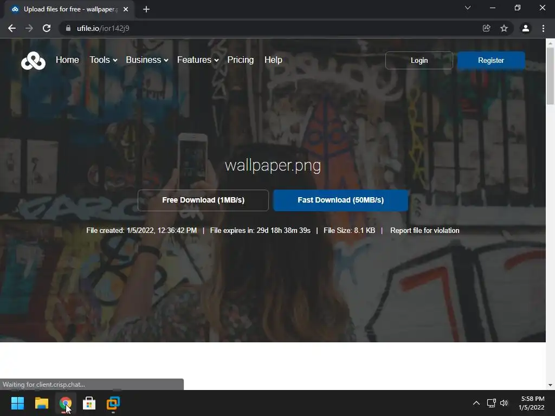Bookmark this page with the star icon

(x=504, y=28)
